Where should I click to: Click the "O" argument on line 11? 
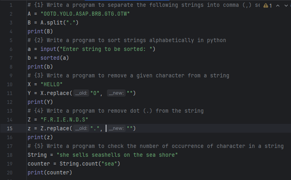pos(94,93)
